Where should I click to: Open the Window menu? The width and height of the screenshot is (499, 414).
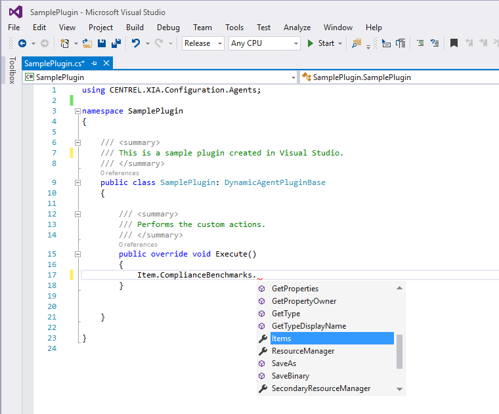[x=338, y=28]
